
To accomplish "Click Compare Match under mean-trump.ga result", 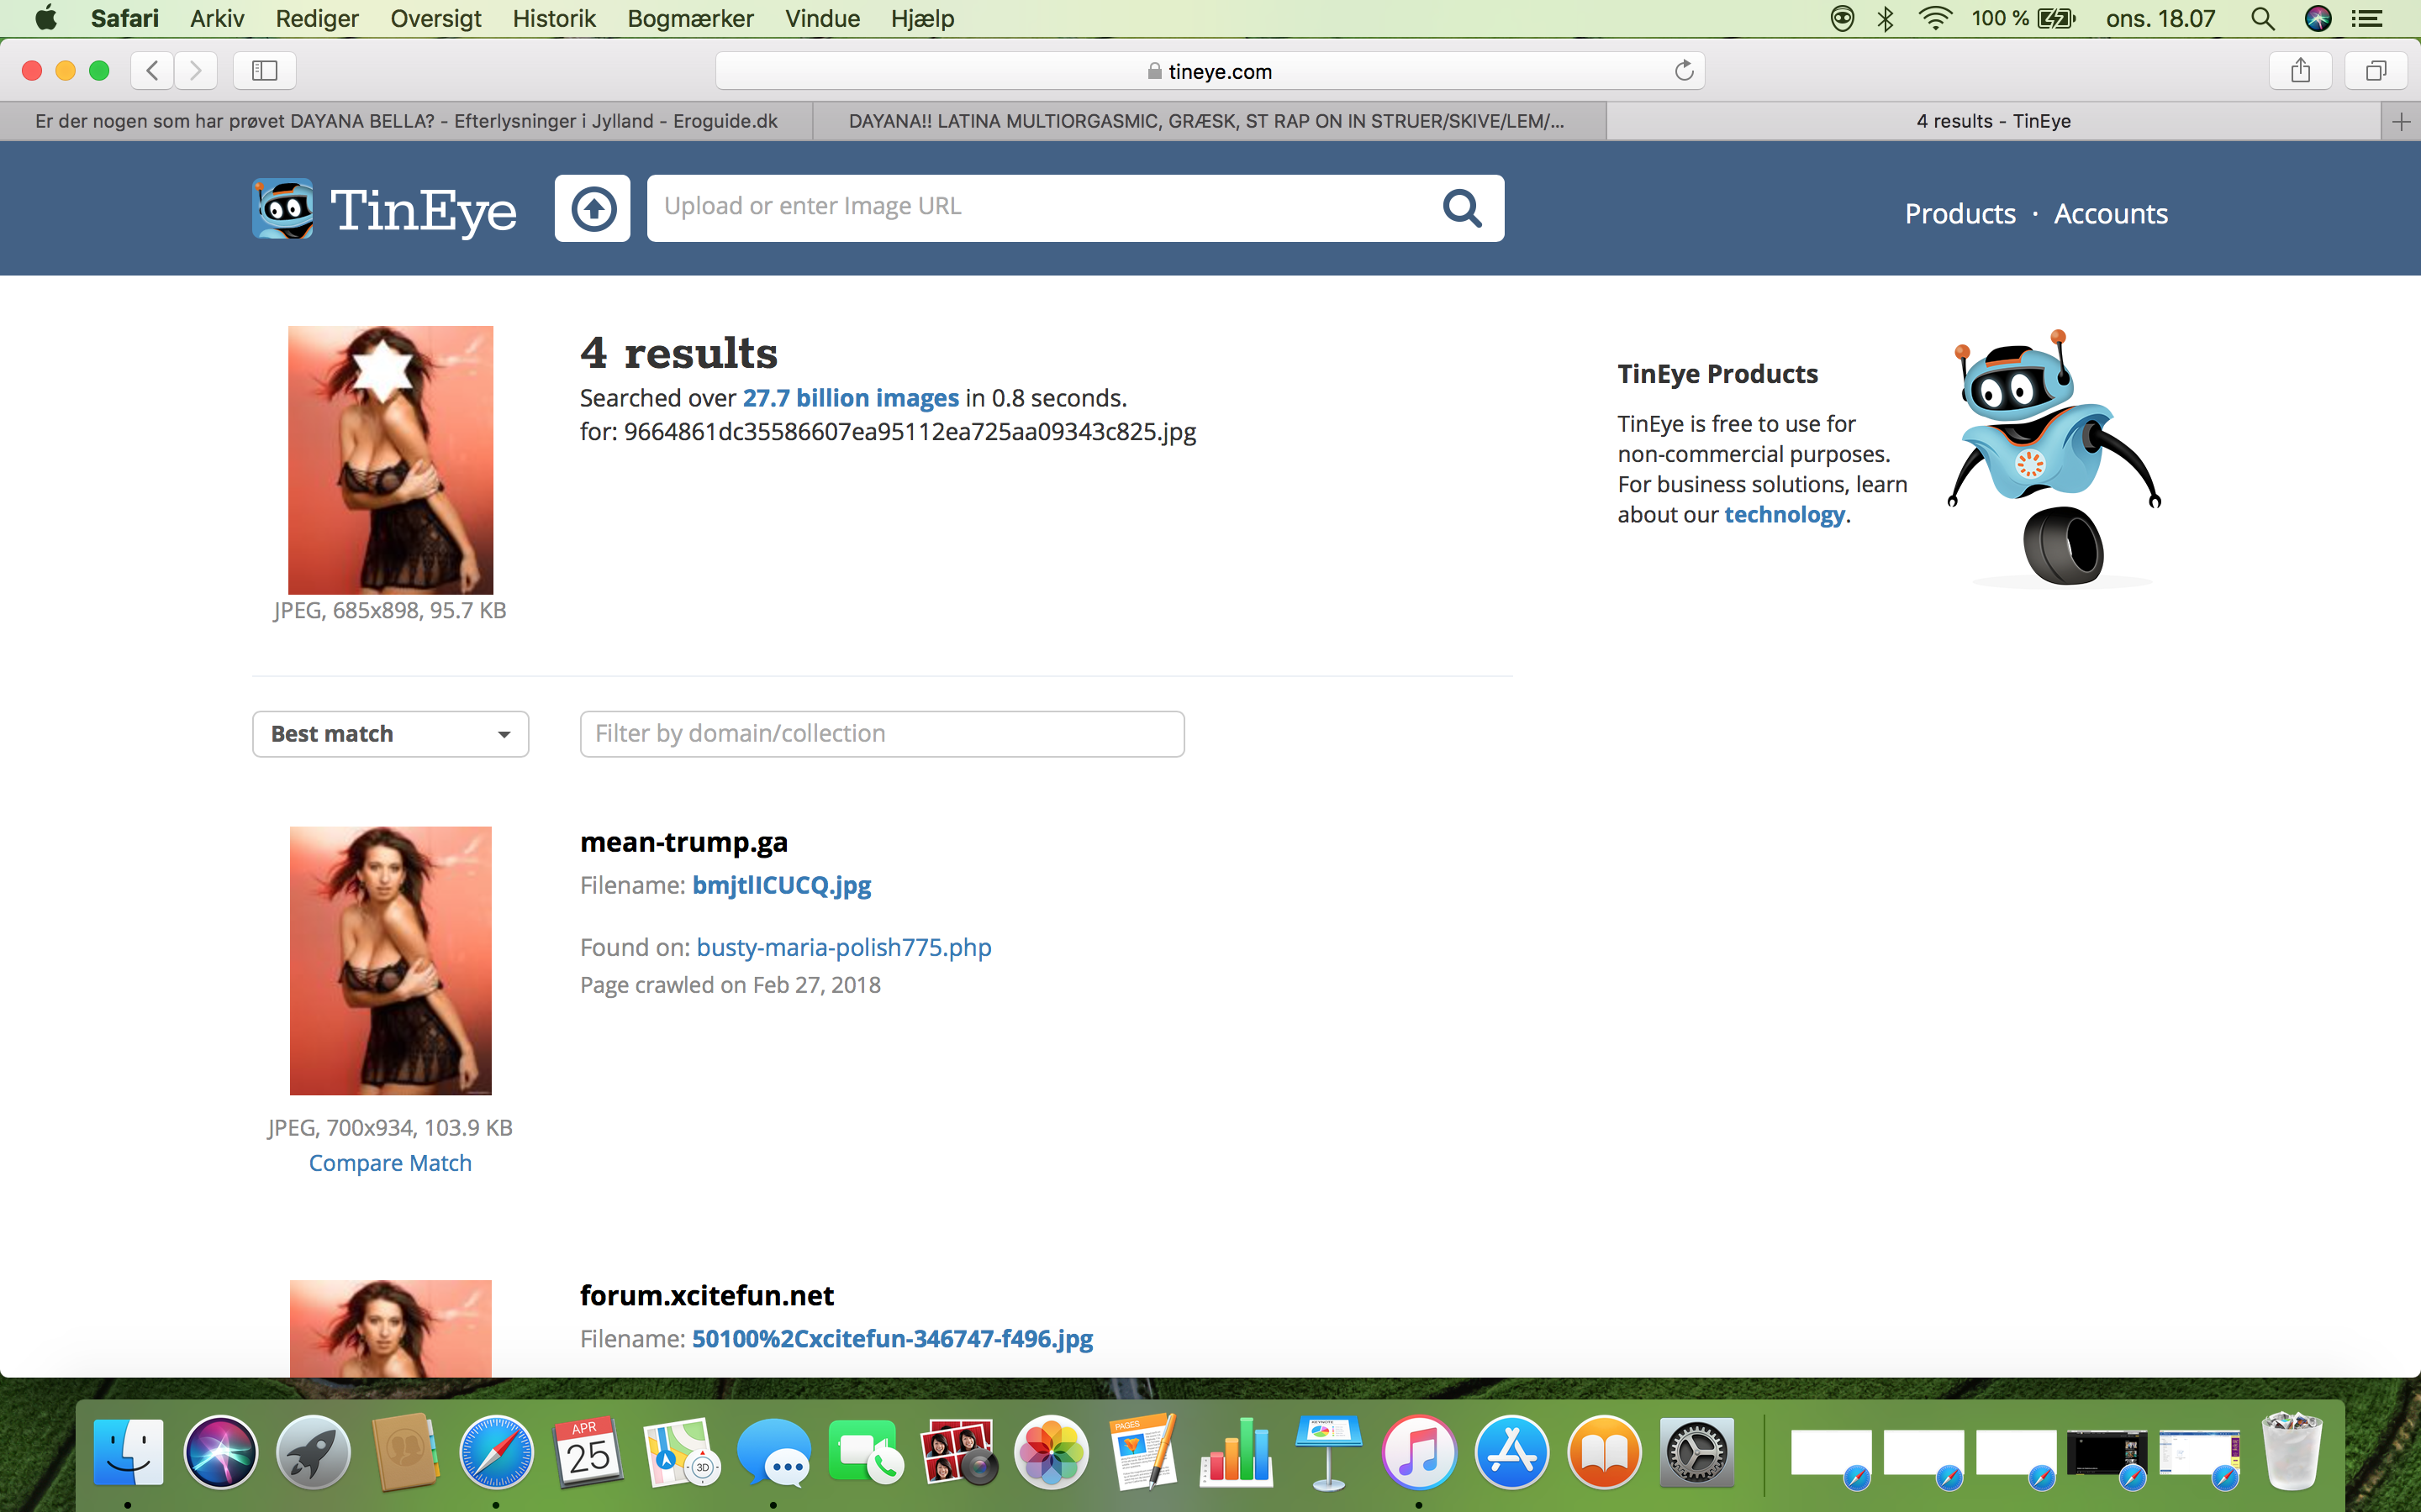I will [390, 1163].
